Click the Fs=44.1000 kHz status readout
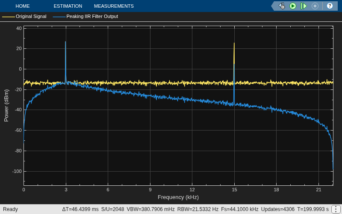The height and width of the screenshot is (214, 342). tap(240, 209)
